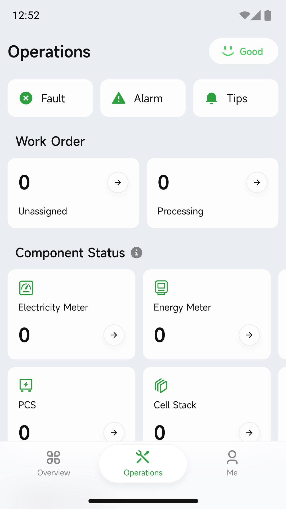Tap the Tips bell icon
Image resolution: width=286 pixels, height=509 pixels.
pyautogui.click(x=211, y=98)
